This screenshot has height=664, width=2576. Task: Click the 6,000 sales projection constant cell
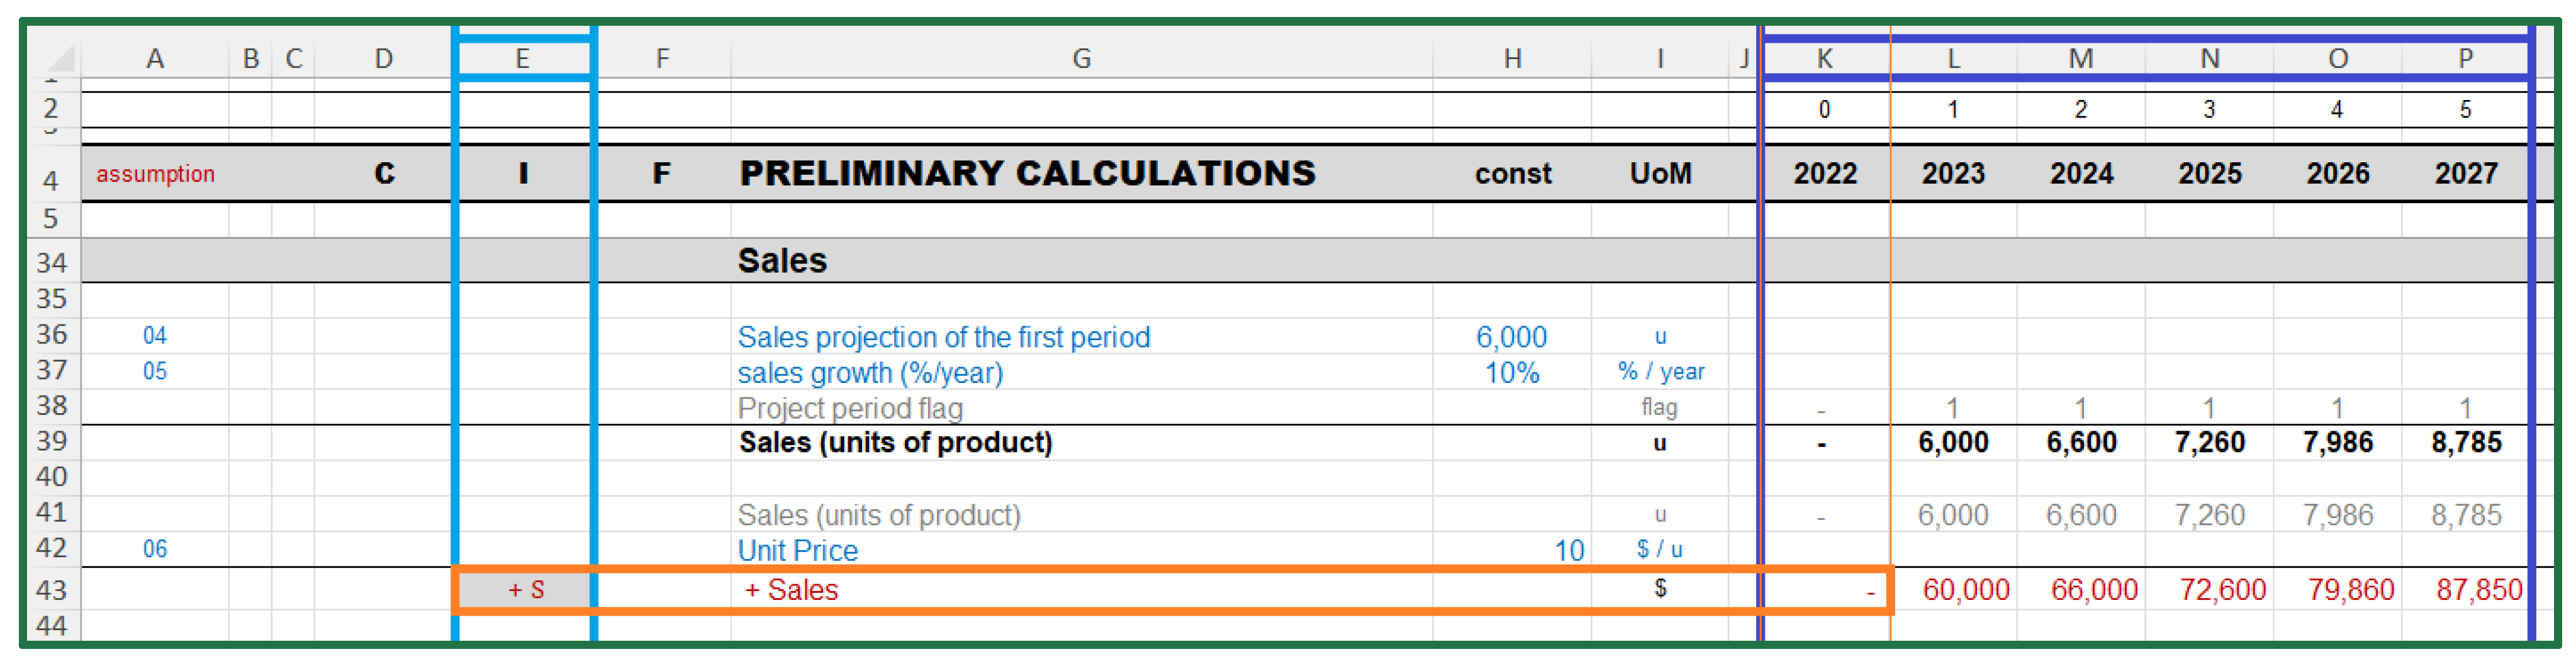point(1511,337)
